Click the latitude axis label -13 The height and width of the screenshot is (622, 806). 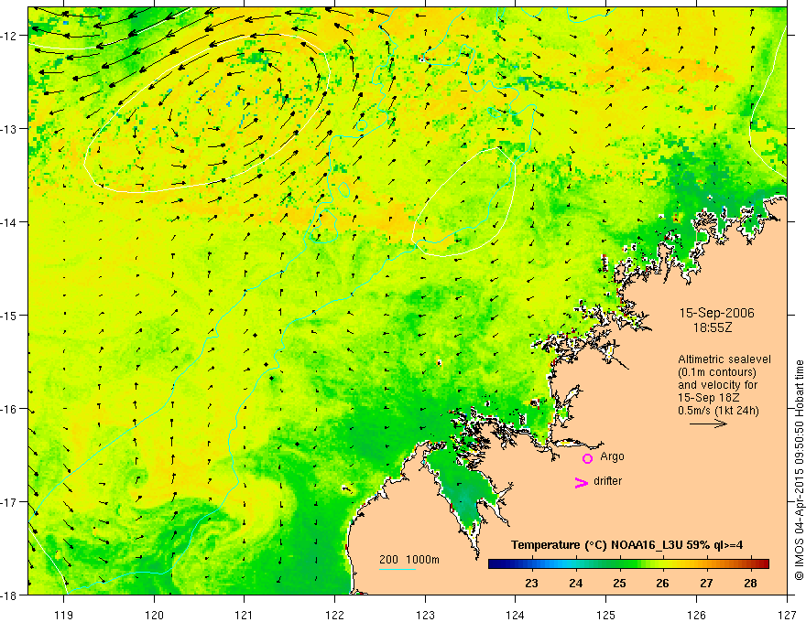[x=10, y=129]
